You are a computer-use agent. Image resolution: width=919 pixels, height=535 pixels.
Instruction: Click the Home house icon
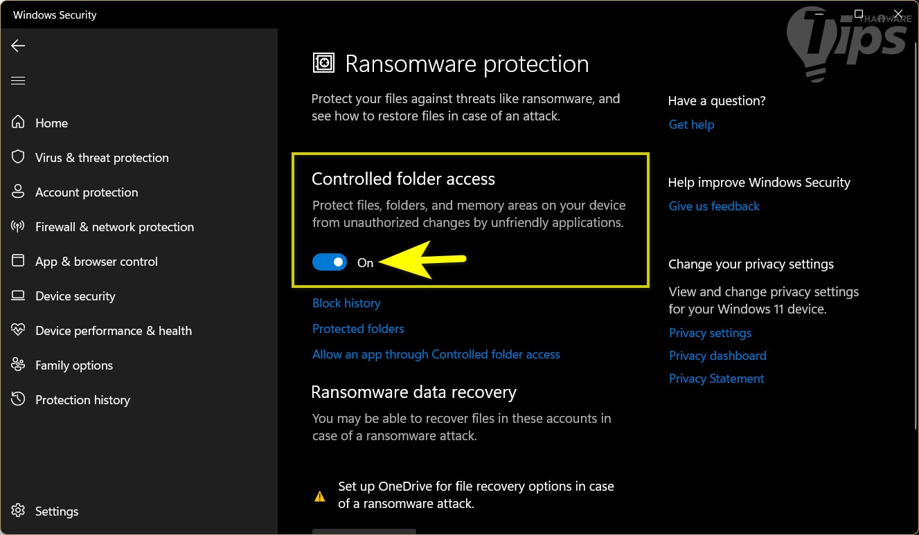click(x=18, y=123)
